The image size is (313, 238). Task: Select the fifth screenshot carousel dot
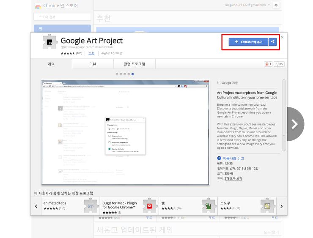(133, 74)
